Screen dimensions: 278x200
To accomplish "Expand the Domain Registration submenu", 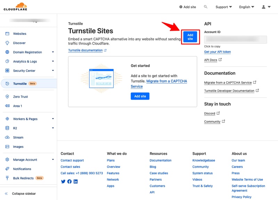I will click(53, 52).
